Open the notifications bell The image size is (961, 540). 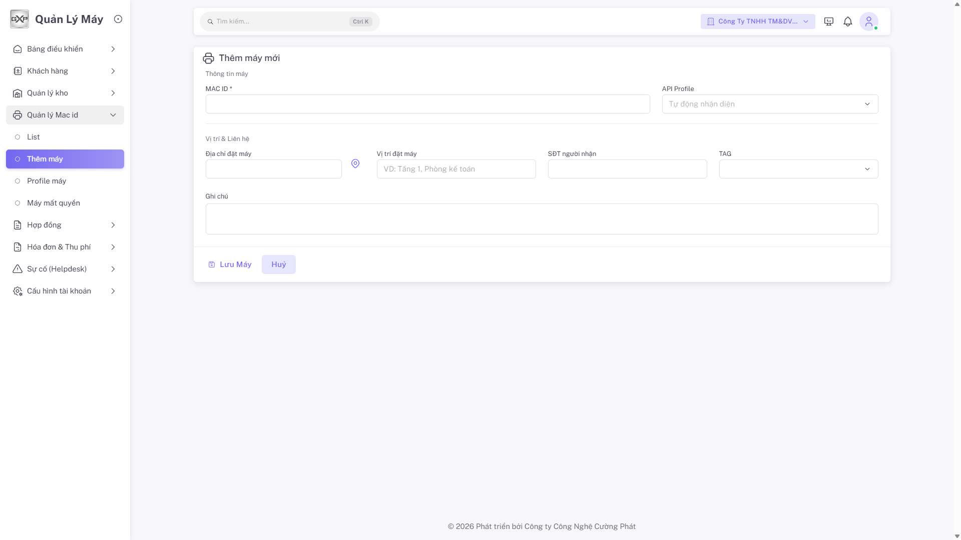click(x=848, y=21)
